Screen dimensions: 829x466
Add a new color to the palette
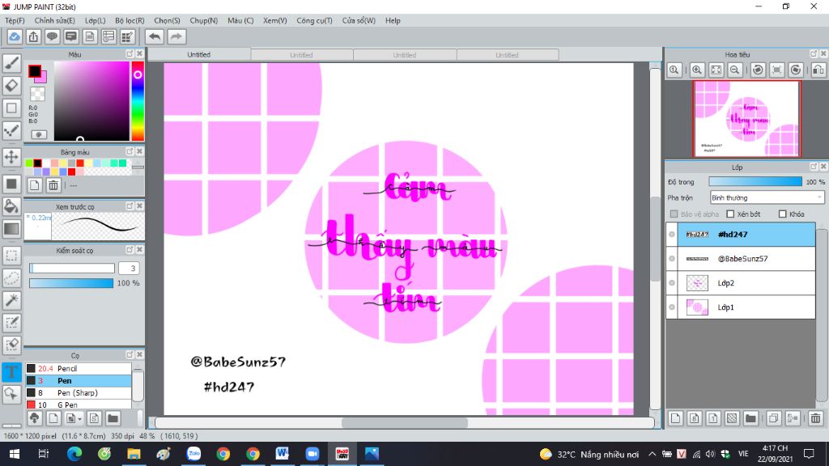tap(34, 185)
